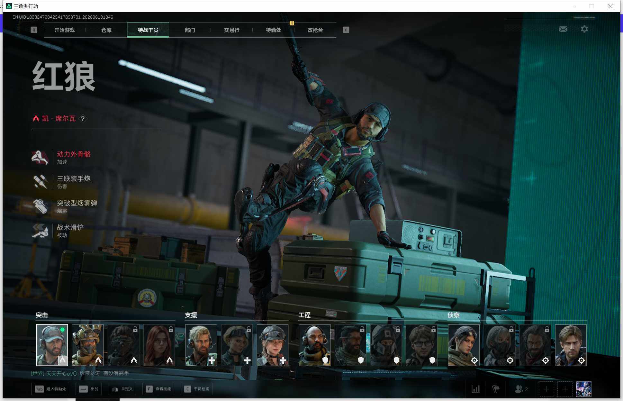The height and width of the screenshot is (401, 623).
Task: Click the Q key previous-tab icon
Action: coord(34,30)
